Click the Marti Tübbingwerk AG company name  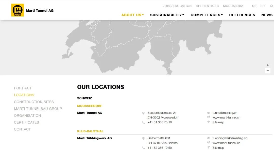[x=94, y=138]
